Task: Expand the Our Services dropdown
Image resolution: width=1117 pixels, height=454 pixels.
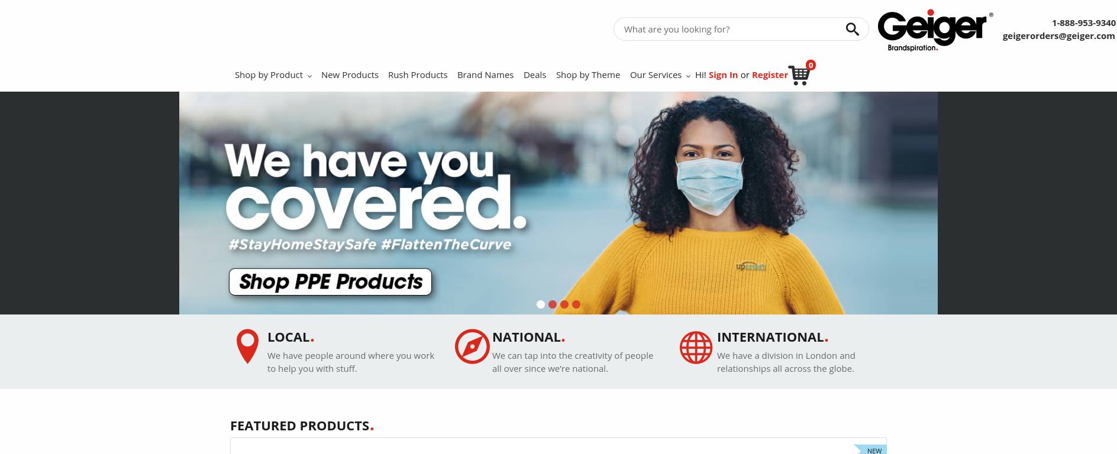Action: [660, 75]
